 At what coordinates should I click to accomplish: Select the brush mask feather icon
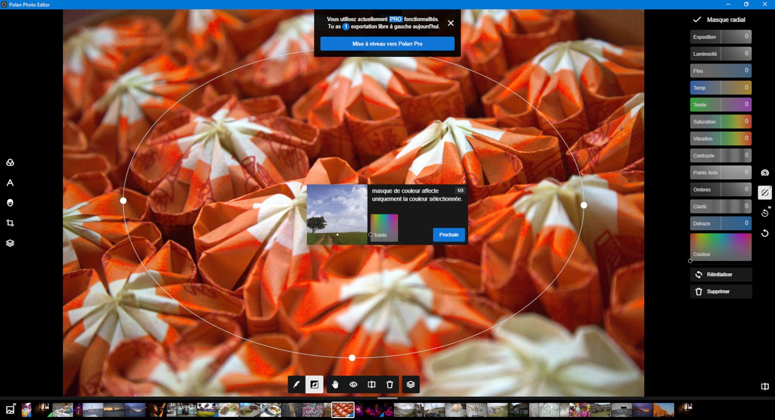pos(296,385)
